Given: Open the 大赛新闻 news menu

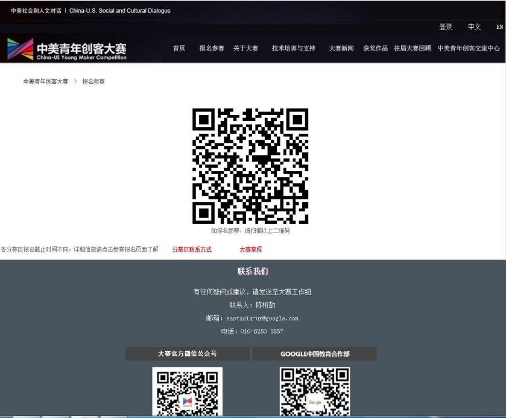Looking at the screenshot, I should click(341, 48).
